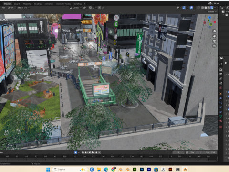Image resolution: width=229 pixels, height=172 pixels.
Task: Open the Animation workspace tab
Action: click(49, 4)
